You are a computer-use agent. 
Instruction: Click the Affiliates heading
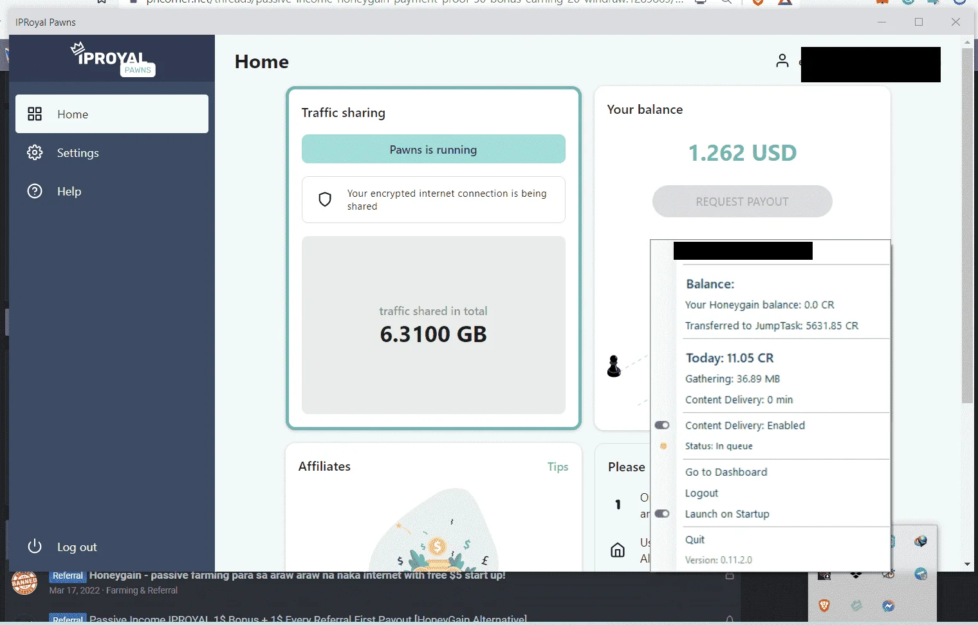[x=324, y=466]
